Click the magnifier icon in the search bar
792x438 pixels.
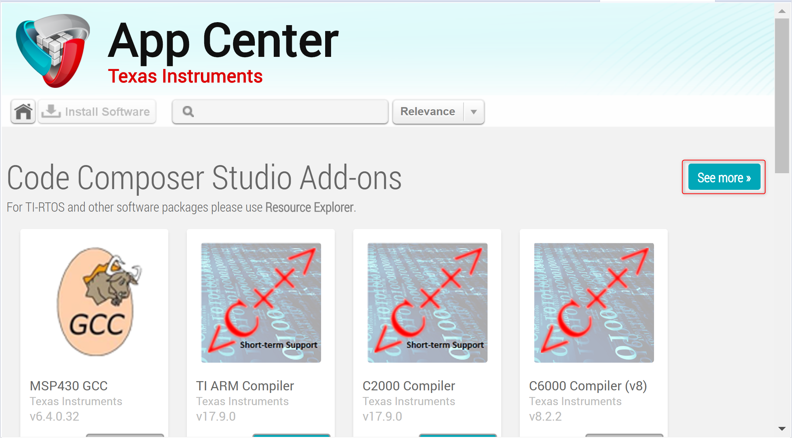188,112
